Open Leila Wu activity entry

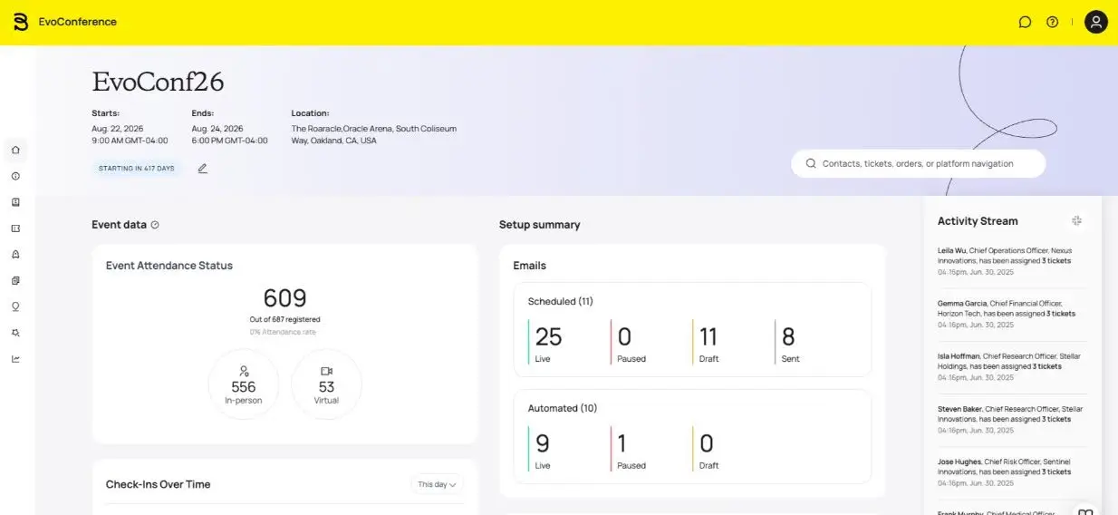[x=1012, y=260]
